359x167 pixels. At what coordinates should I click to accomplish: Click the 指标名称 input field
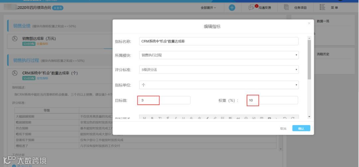pyautogui.click(x=219, y=41)
